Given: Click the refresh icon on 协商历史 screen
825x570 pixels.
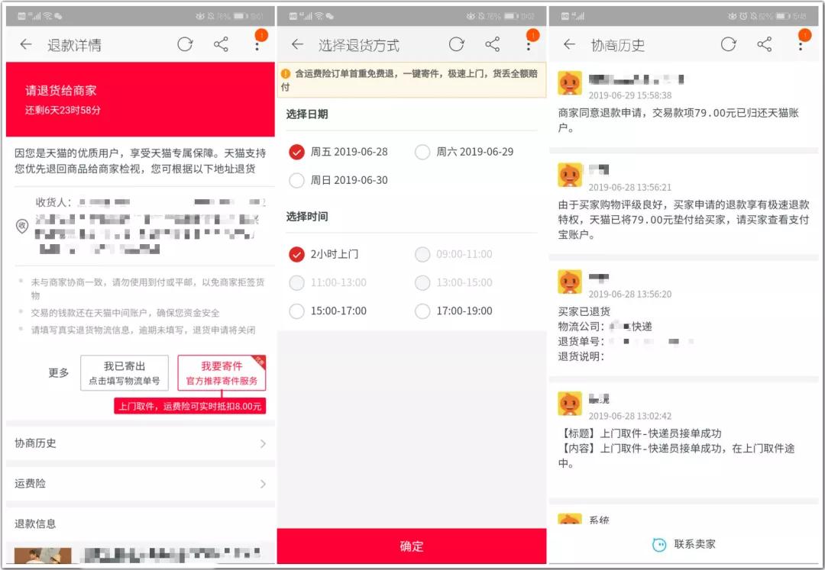Looking at the screenshot, I should tap(728, 45).
